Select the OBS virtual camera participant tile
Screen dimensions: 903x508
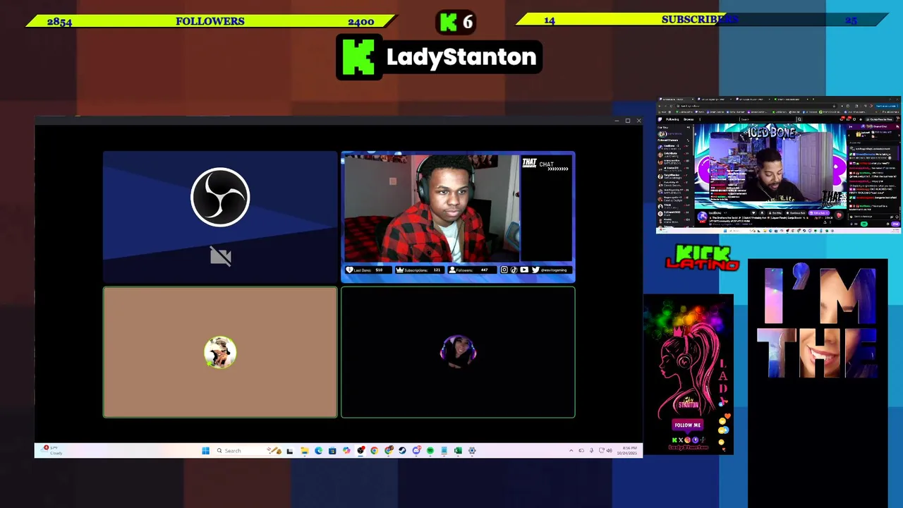220,217
